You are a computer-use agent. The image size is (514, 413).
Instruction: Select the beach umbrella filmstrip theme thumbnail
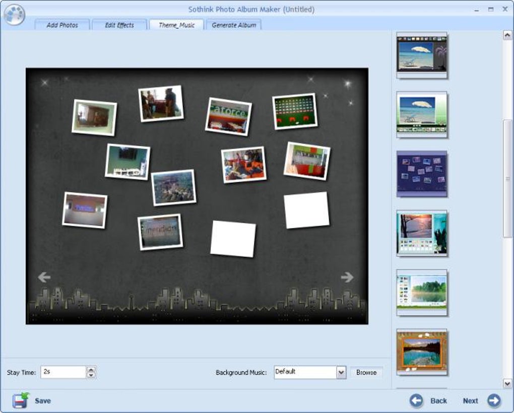(x=422, y=55)
